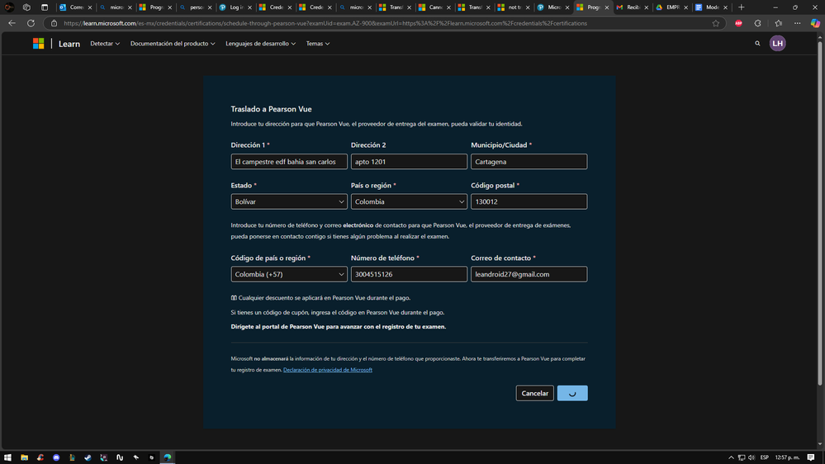Open a new tab with the plus icon
Image resolution: width=825 pixels, height=464 pixels.
[x=742, y=7]
